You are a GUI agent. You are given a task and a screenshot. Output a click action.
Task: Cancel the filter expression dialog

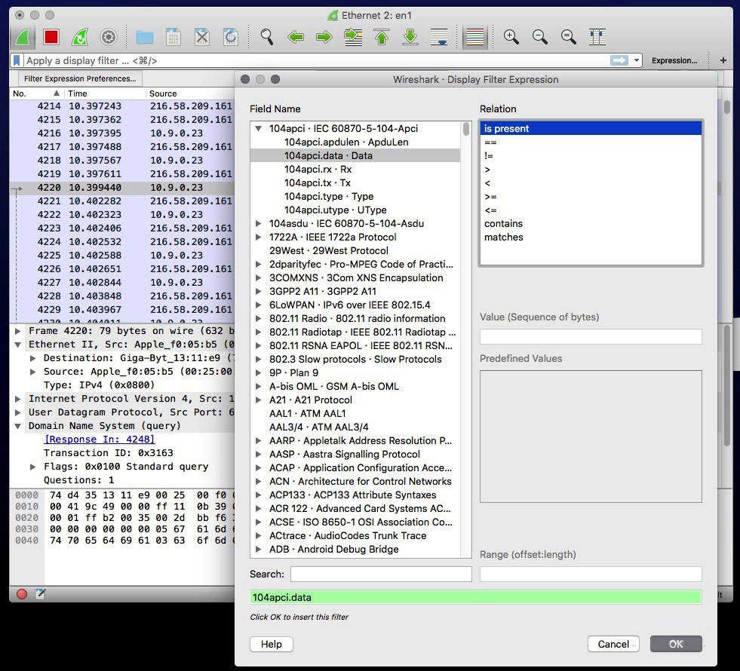click(x=613, y=644)
